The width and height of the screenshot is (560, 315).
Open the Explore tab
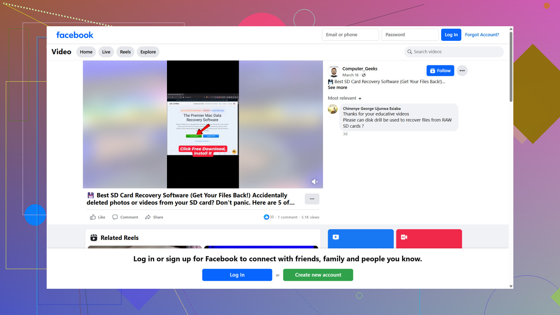pos(148,52)
